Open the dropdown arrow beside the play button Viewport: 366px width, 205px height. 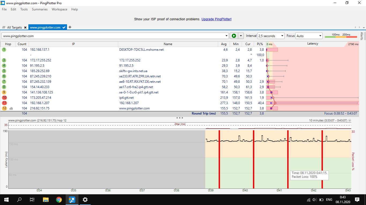241,36
